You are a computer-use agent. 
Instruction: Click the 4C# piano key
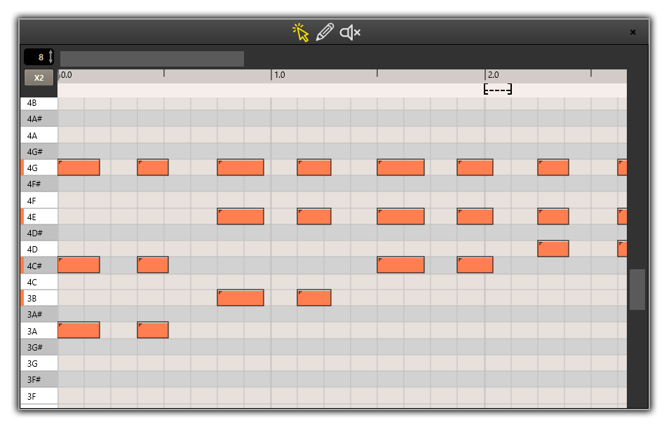tap(39, 266)
